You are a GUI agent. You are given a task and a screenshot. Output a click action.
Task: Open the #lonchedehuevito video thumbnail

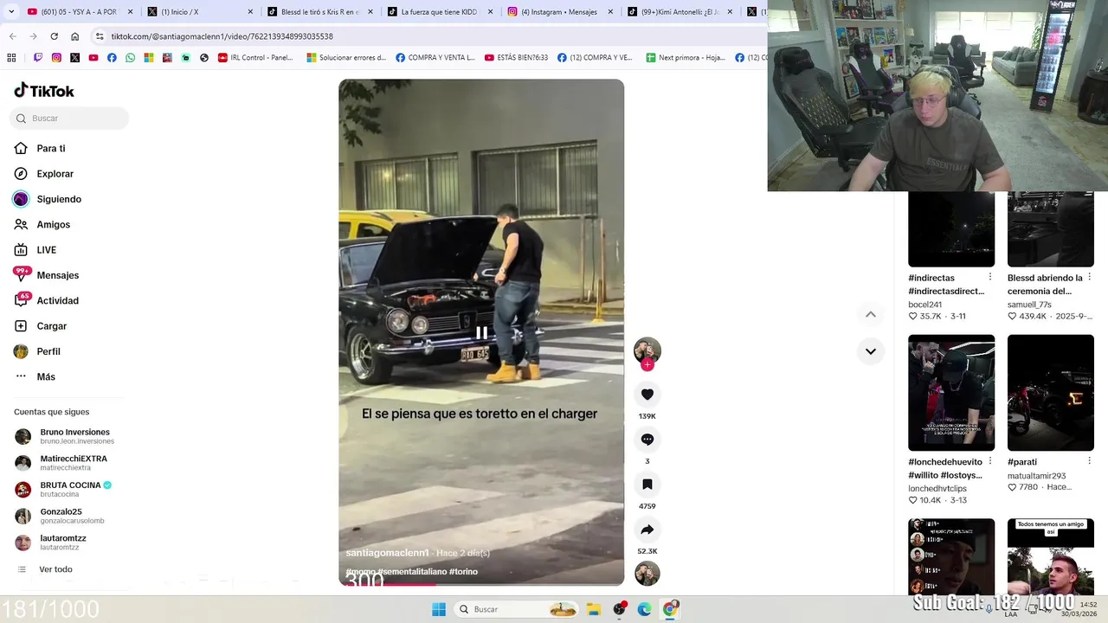coord(951,393)
